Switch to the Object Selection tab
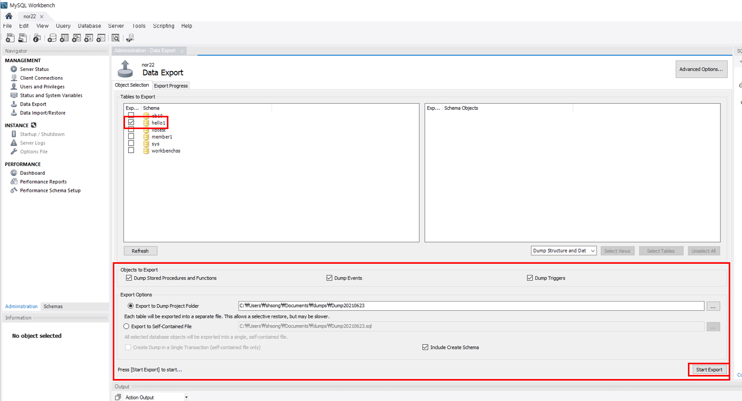The image size is (742, 401). click(x=132, y=85)
